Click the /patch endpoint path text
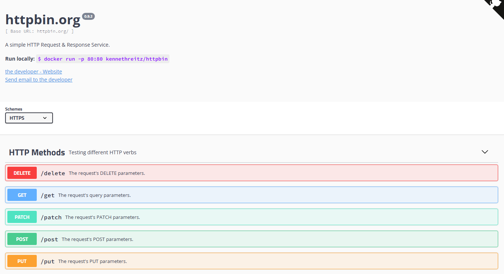 51,217
